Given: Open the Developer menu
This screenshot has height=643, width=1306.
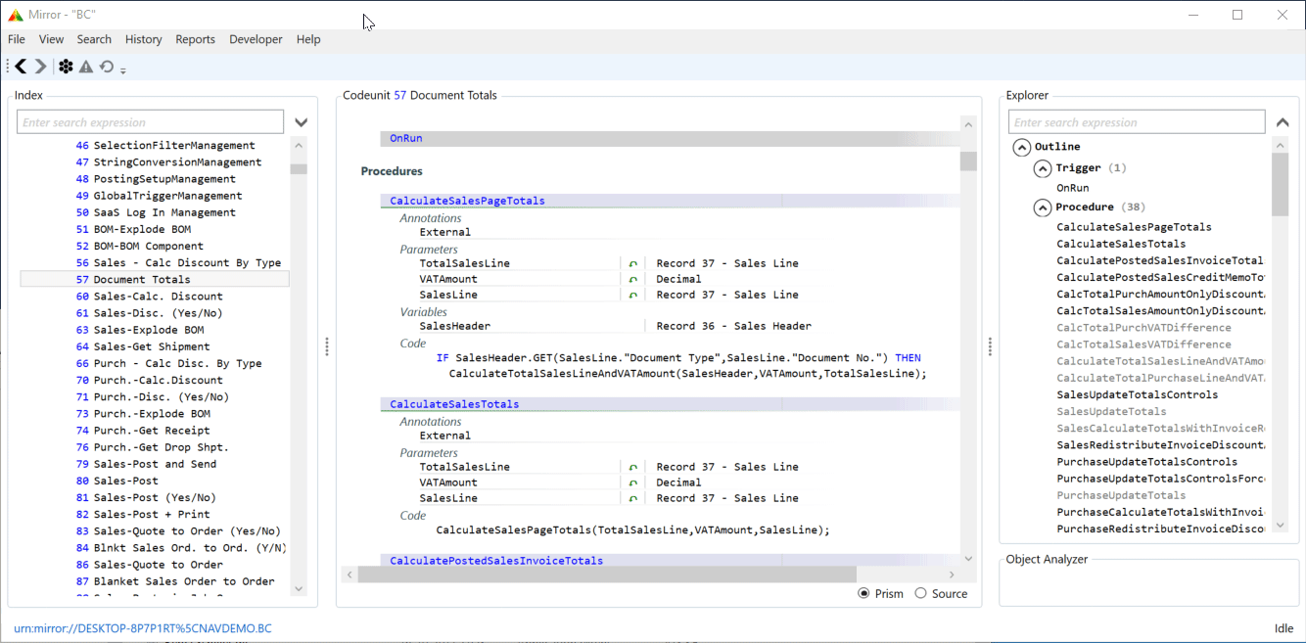Looking at the screenshot, I should (x=256, y=39).
